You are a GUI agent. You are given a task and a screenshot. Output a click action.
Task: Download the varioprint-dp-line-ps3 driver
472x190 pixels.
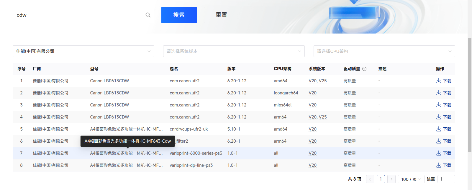pyautogui.click(x=444, y=165)
